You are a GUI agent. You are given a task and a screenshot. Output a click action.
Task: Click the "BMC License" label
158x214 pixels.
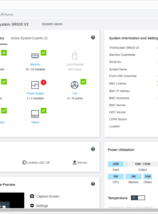click(x=118, y=83)
